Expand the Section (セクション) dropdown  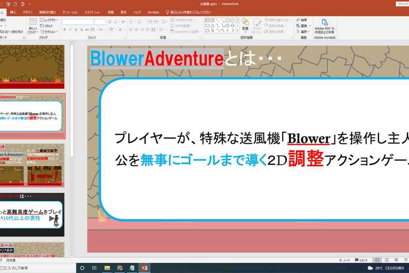[49, 32]
